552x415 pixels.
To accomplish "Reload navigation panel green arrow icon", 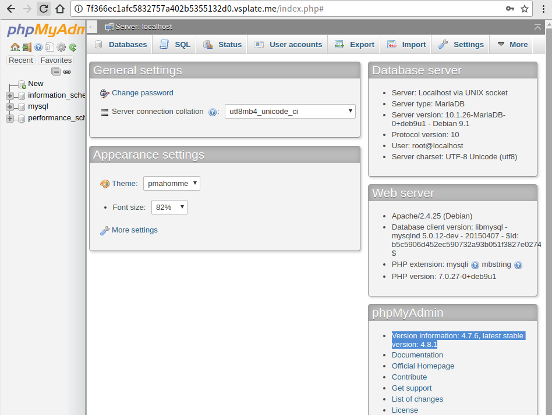I will (73, 47).
